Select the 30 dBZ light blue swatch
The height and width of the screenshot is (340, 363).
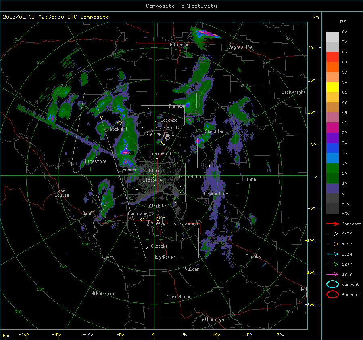[332, 158]
